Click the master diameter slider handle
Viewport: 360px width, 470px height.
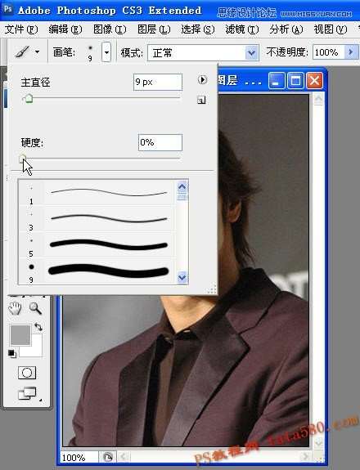(x=29, y=98)
